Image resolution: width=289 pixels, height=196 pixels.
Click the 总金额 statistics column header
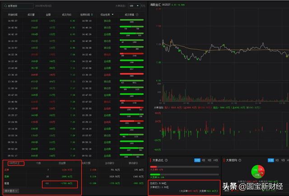(62, 163)
